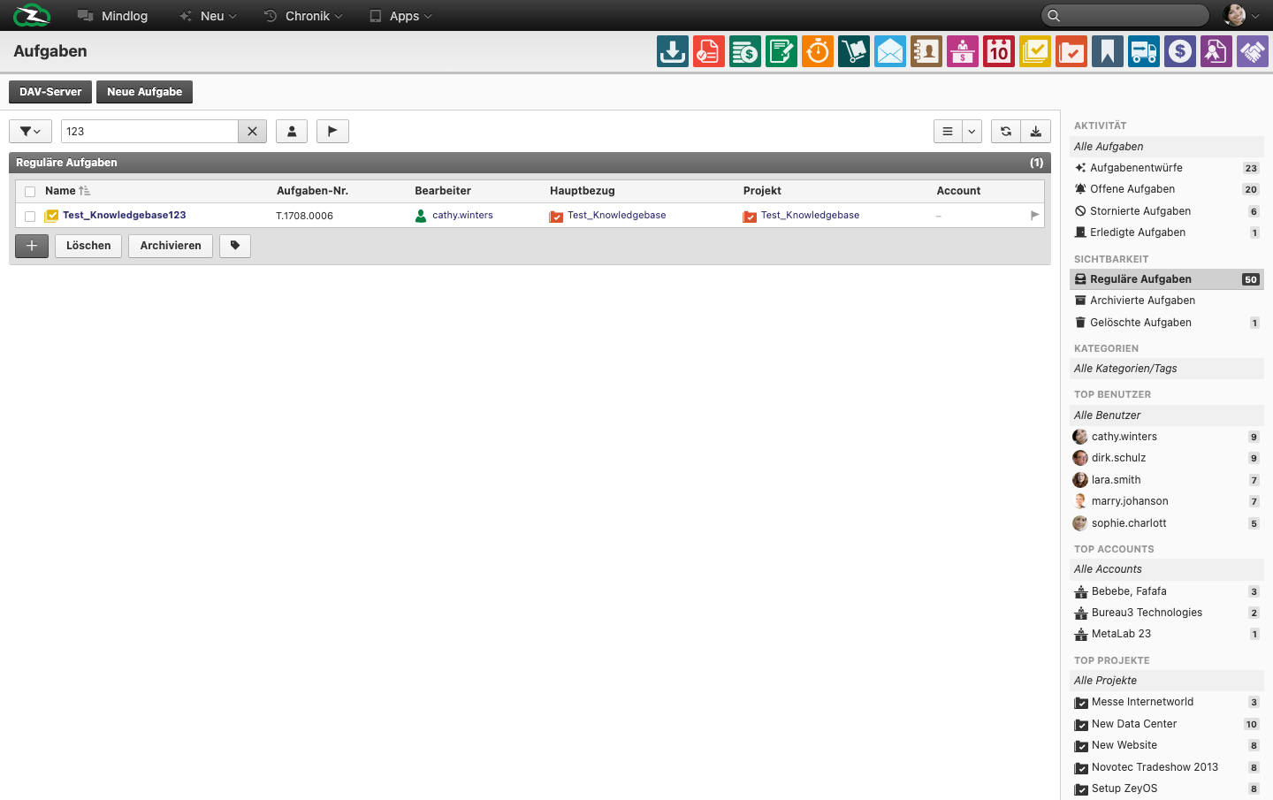This screenshot has height=800, width=1273.
Task: Clear the search field with X button
Action: click(252, 131)
